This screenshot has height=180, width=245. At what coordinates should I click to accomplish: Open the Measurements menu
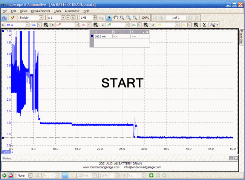[41, 11]
